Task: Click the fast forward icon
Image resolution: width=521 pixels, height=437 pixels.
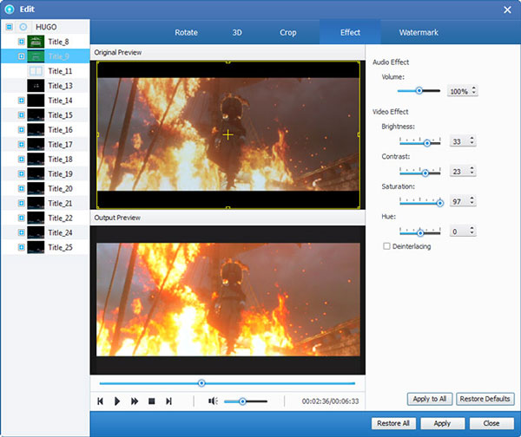Action: click(135, 401)
